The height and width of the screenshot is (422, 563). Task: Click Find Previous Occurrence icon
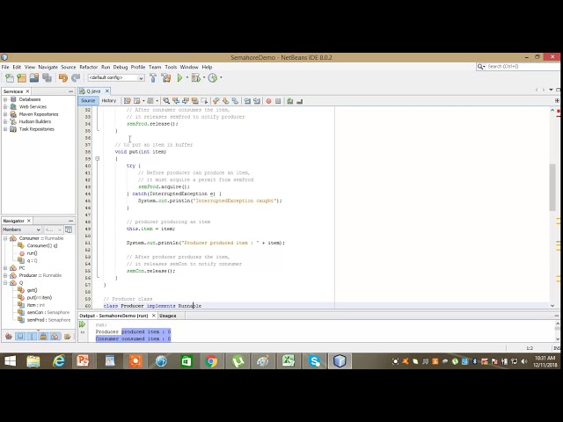click(x=176, y=101)
